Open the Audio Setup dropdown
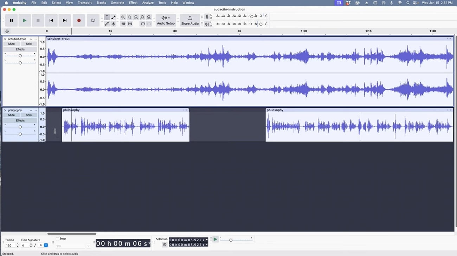The height and width of the screenshot is (256, 457). 166,20
